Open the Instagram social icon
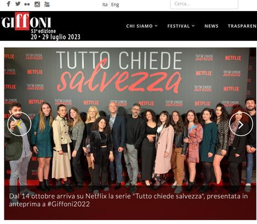The width and height of the screenshot is (257, 224). point(37,4)
